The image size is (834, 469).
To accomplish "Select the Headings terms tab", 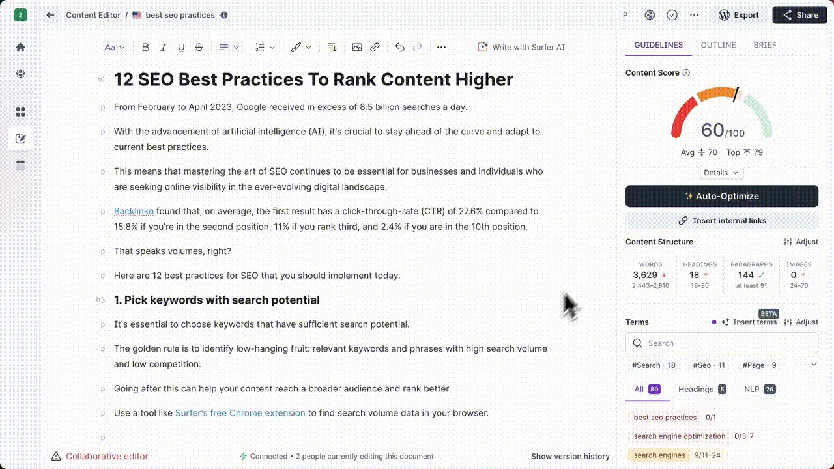I will [x=702, y=390].
